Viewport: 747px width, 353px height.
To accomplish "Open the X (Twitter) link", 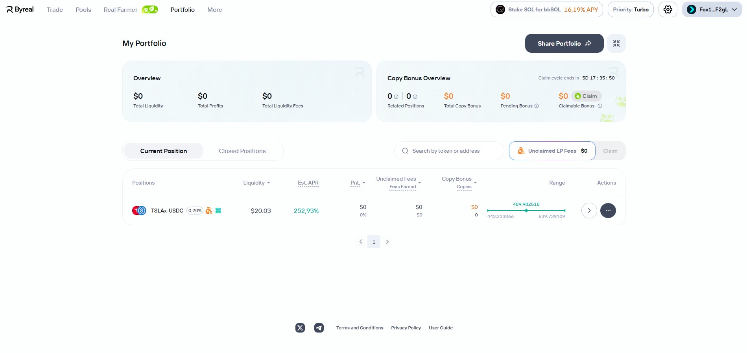I will pyautogui.click(x=300, y=328).
